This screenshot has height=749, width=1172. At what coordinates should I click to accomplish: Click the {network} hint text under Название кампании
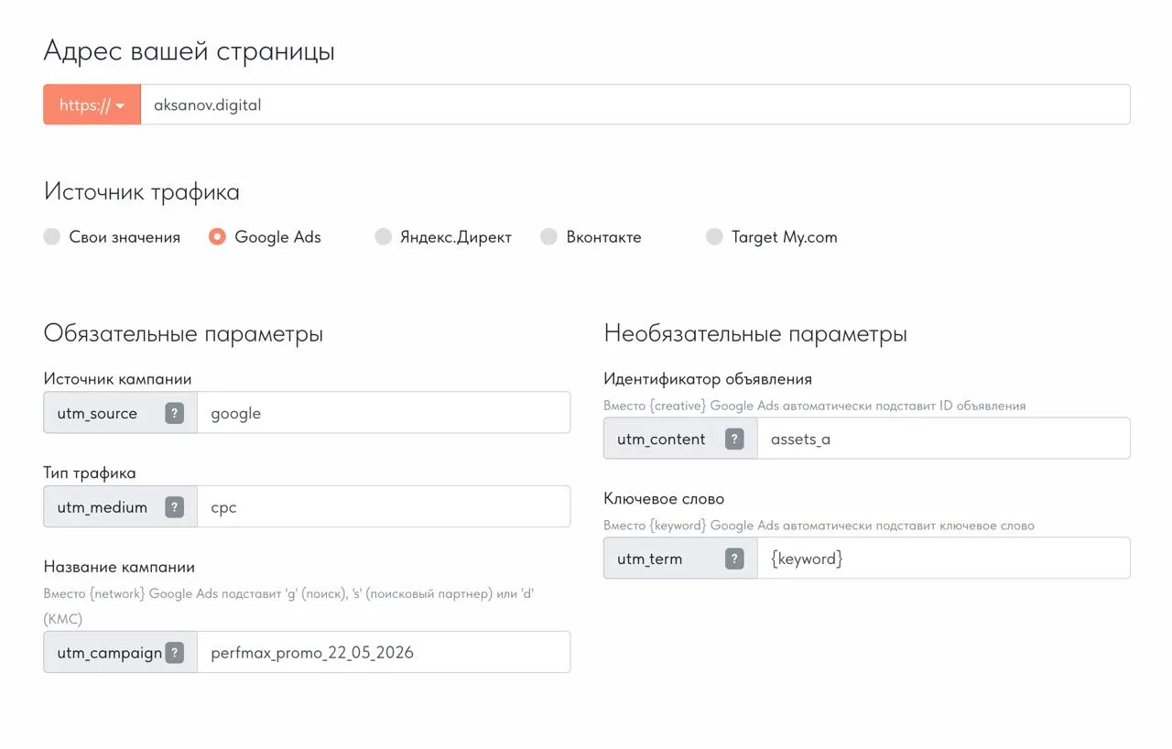coord(289,606)
